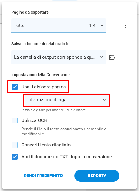Open the output folder dropdown chevron
The height and width of the screenshot is (191, 139).
tap(101, 57)
